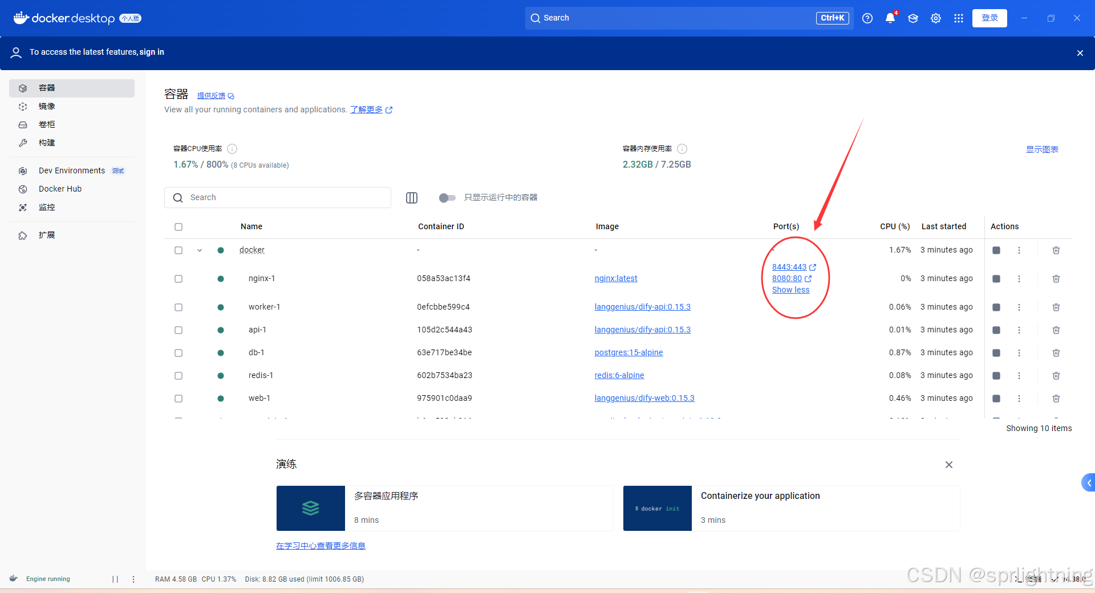The width and height of the screenshot is (1095, 593).
Task: Pause the Docker engine
Action: pos(115,579)
